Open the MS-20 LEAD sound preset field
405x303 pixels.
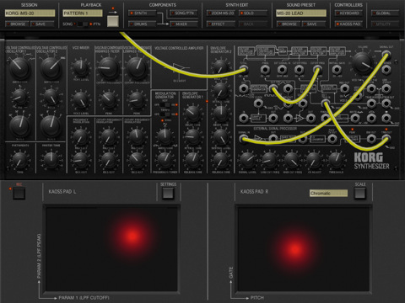click(x=301, y=13)
